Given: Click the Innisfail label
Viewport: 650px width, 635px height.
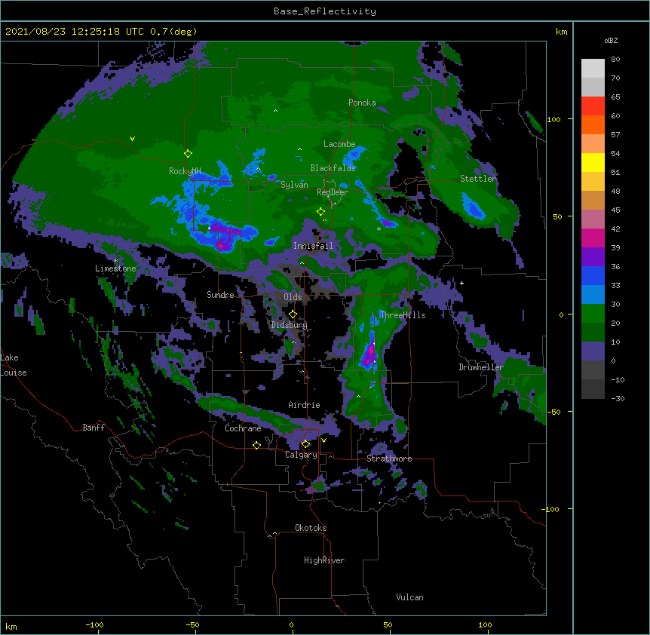Looking at the screenshot, I should click(313, 246).
